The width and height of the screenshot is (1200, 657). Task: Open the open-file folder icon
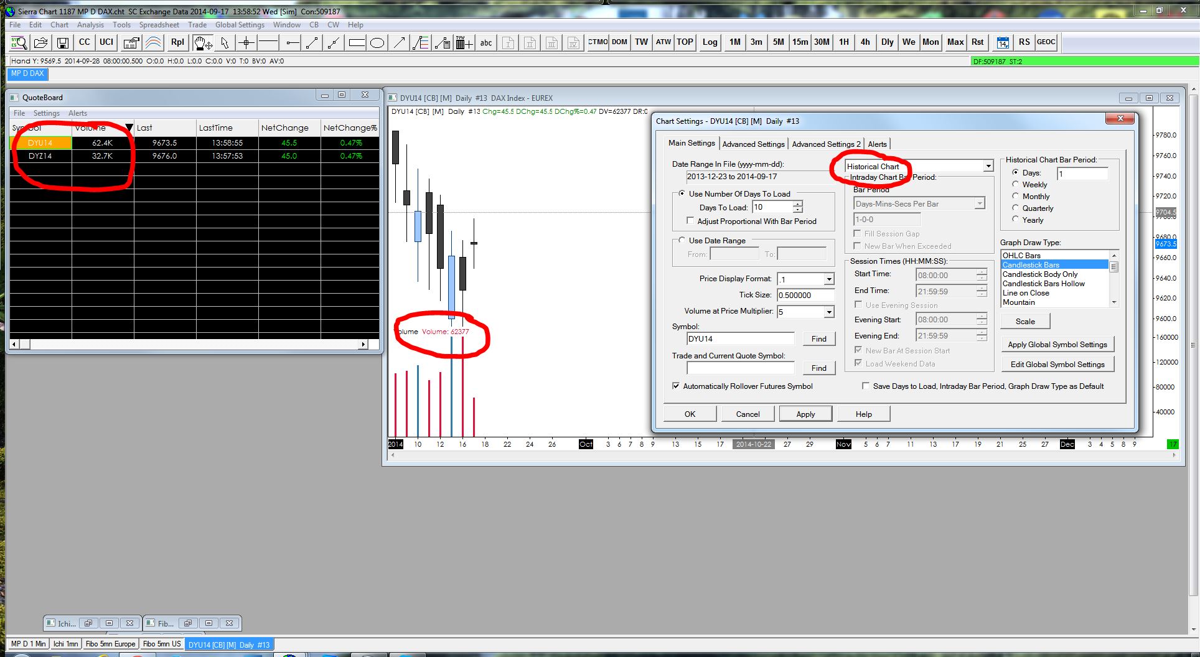41,42
